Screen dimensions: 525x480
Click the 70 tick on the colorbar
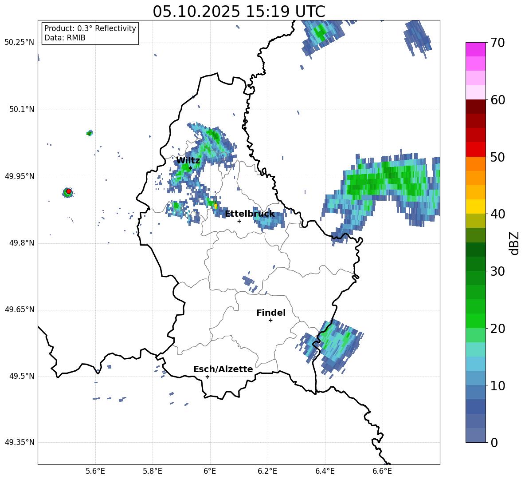498,43
